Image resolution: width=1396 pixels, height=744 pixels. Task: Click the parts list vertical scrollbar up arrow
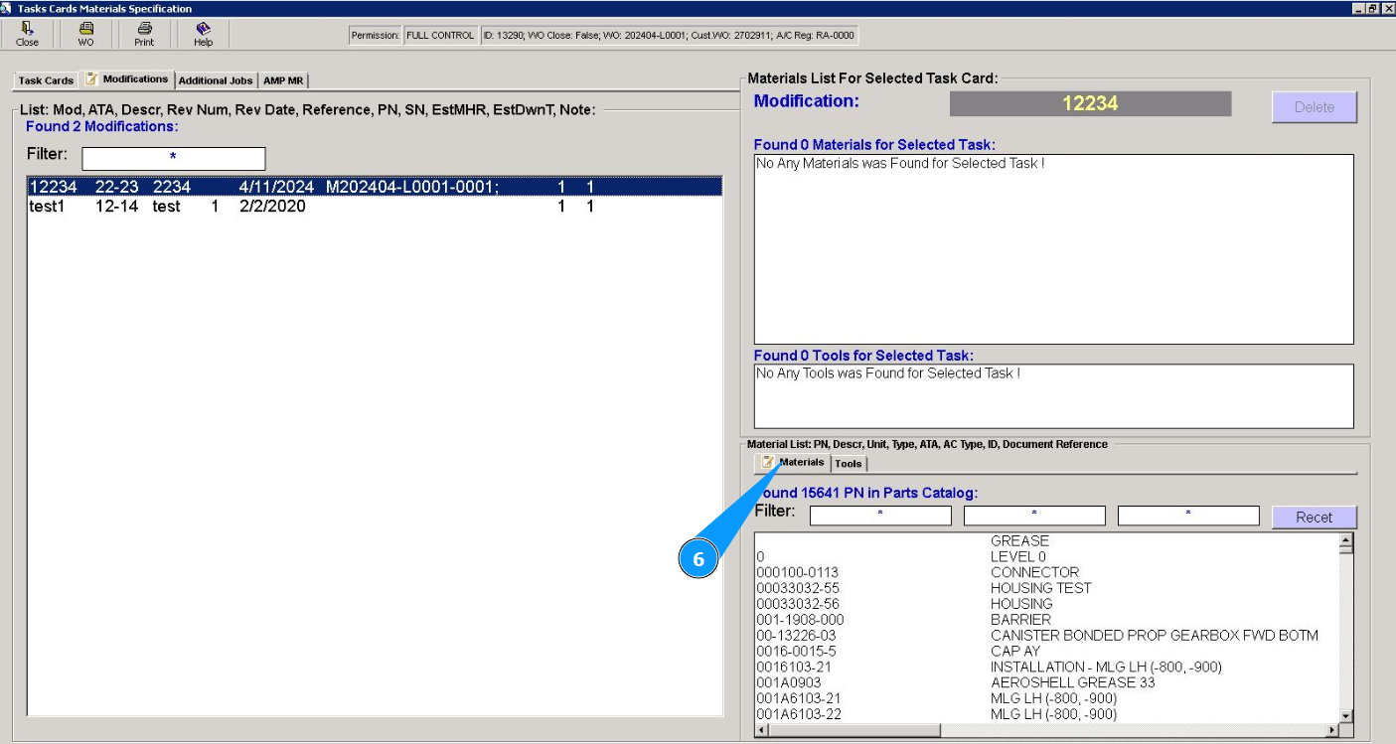point(1346,542)
